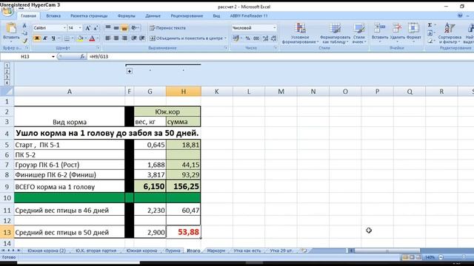Click the red Font Color button
Screen dimensions: 474x266
pyautogui.click(x=92, y=38)
